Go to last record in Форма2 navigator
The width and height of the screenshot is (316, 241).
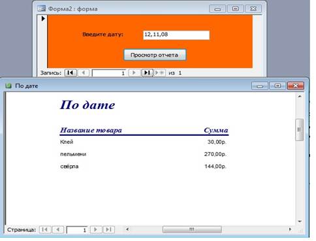tap(148, 72)
